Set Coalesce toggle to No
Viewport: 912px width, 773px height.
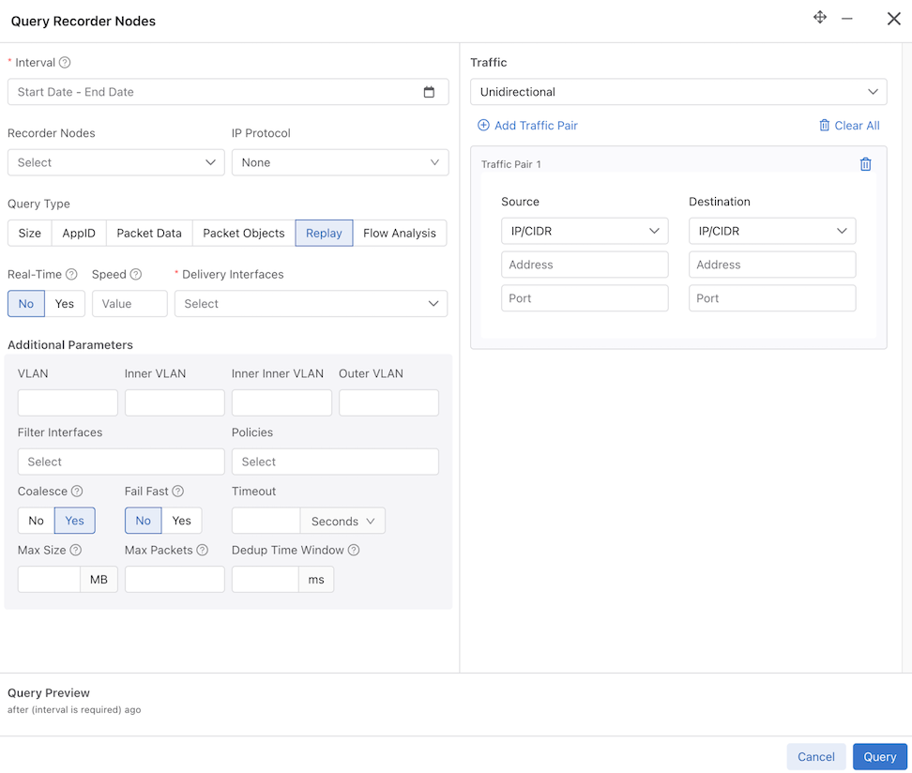[x=36, y=521]
